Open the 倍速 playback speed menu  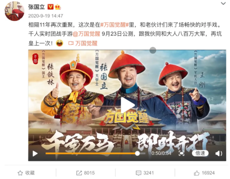pos(200,153)
